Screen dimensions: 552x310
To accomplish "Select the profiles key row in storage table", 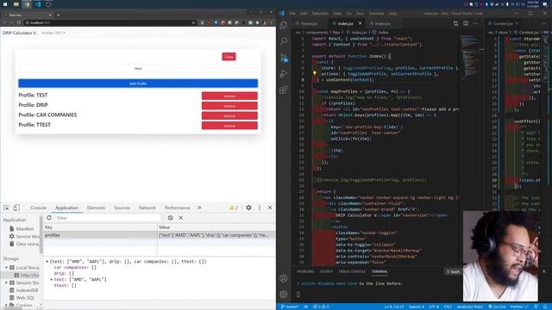I will click(160, 235).
